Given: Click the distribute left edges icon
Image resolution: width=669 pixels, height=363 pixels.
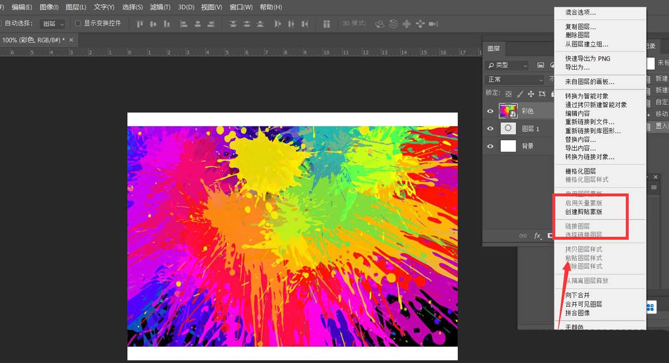Looking at the screenshot, I should [278, 23].
